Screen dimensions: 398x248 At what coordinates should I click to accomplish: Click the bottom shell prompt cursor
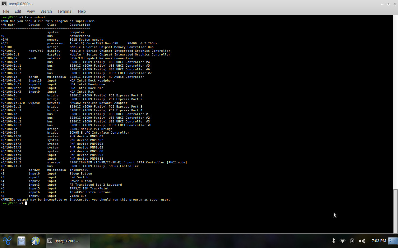[26, 203]
